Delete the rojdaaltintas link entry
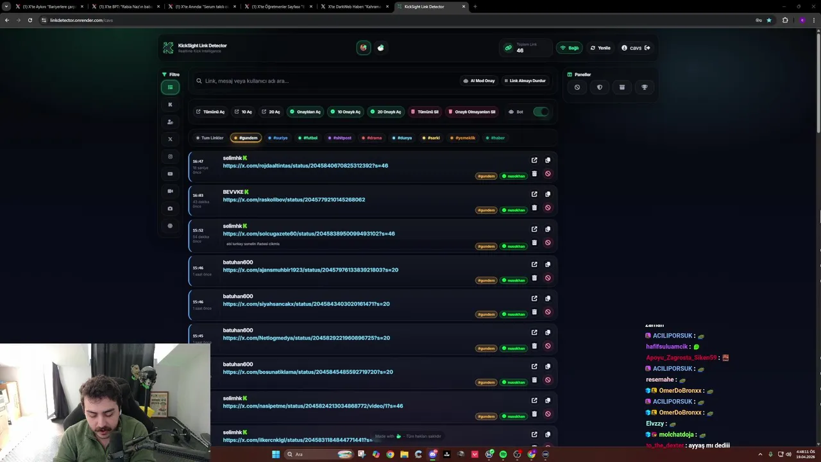The image size is (821, 462). (534, 174)
